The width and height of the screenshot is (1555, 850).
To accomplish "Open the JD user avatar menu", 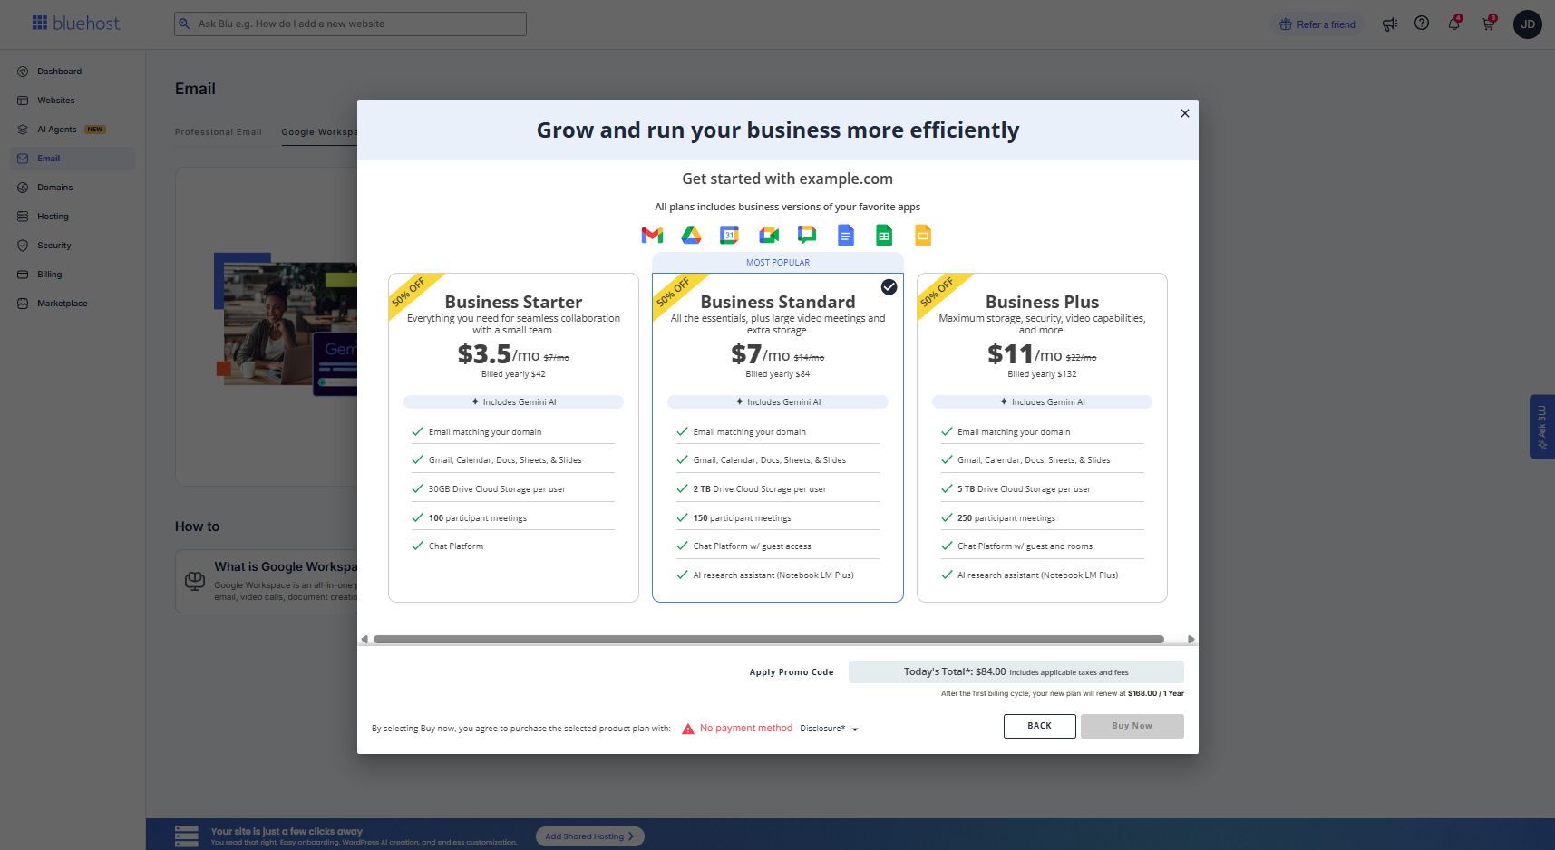I will tap(1528, 24).
